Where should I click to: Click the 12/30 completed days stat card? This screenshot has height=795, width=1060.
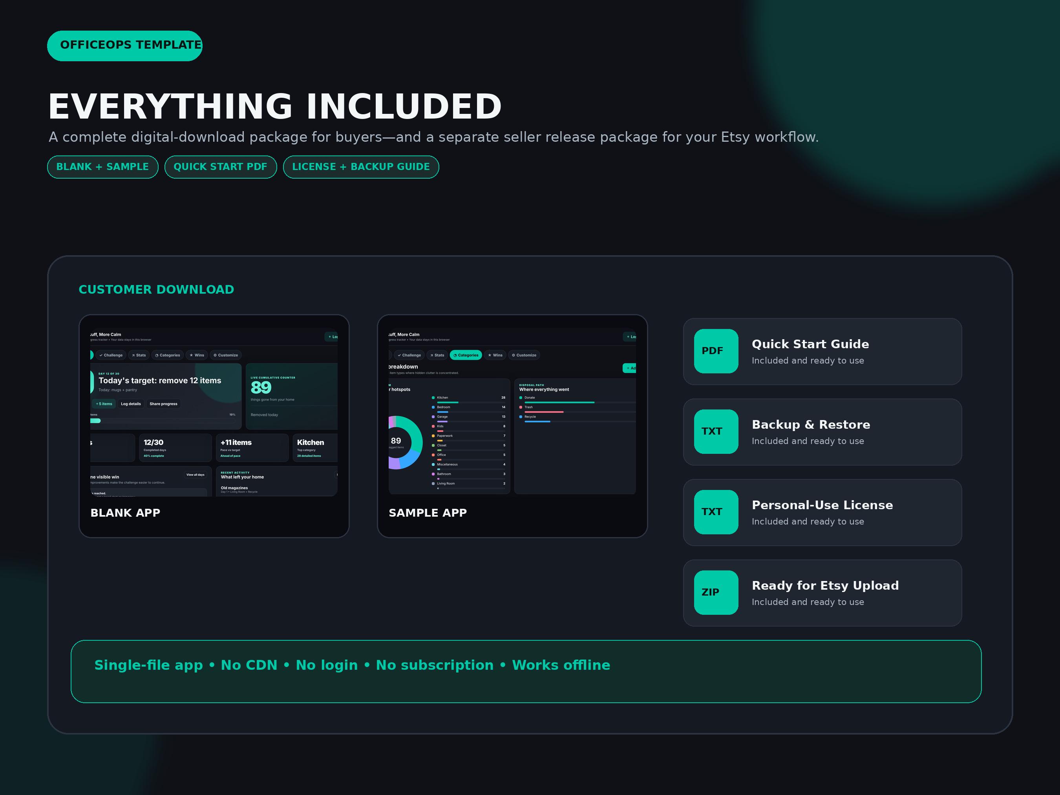175,448
